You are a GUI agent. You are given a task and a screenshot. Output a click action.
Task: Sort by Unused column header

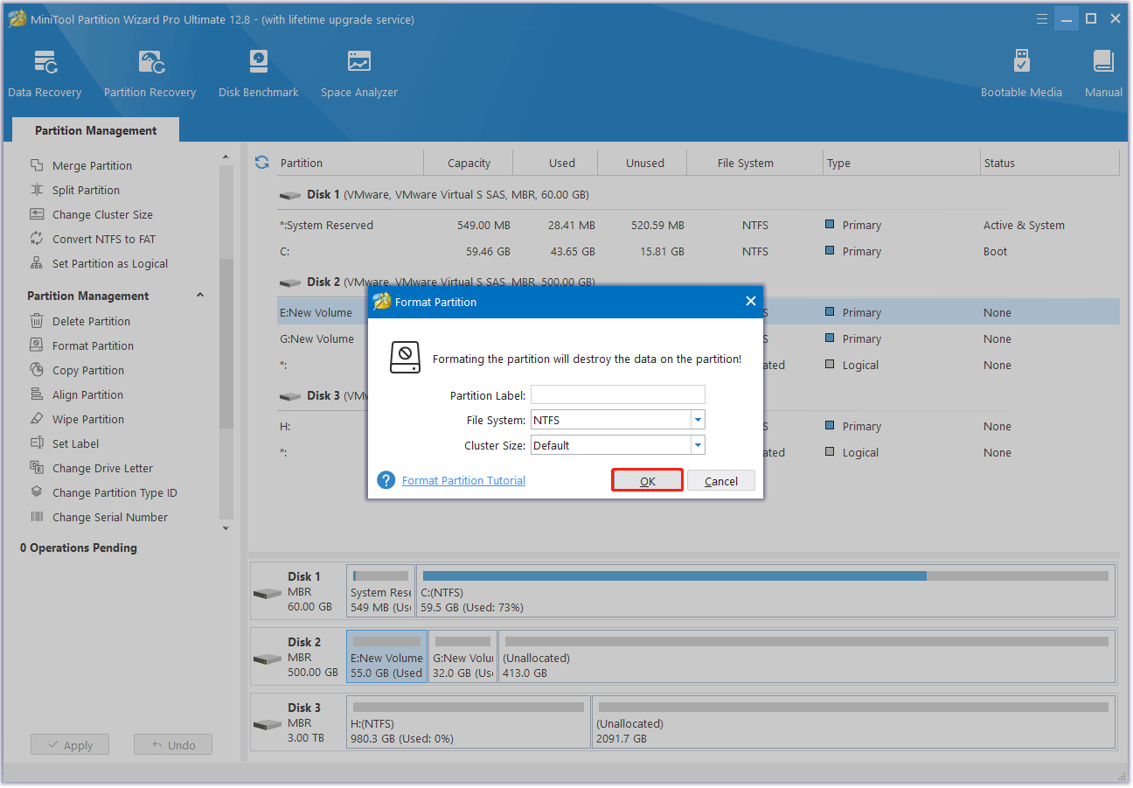(644, 163)
